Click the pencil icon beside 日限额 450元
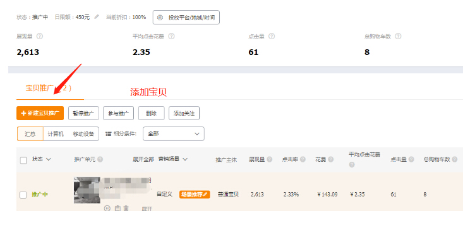This screenshot has height=232, width=463. pos(96,17)
